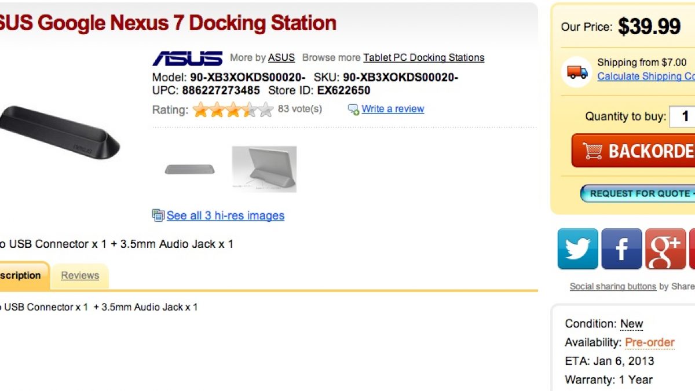Click the hi-res images gallery icon

click(x=158, y=215)
